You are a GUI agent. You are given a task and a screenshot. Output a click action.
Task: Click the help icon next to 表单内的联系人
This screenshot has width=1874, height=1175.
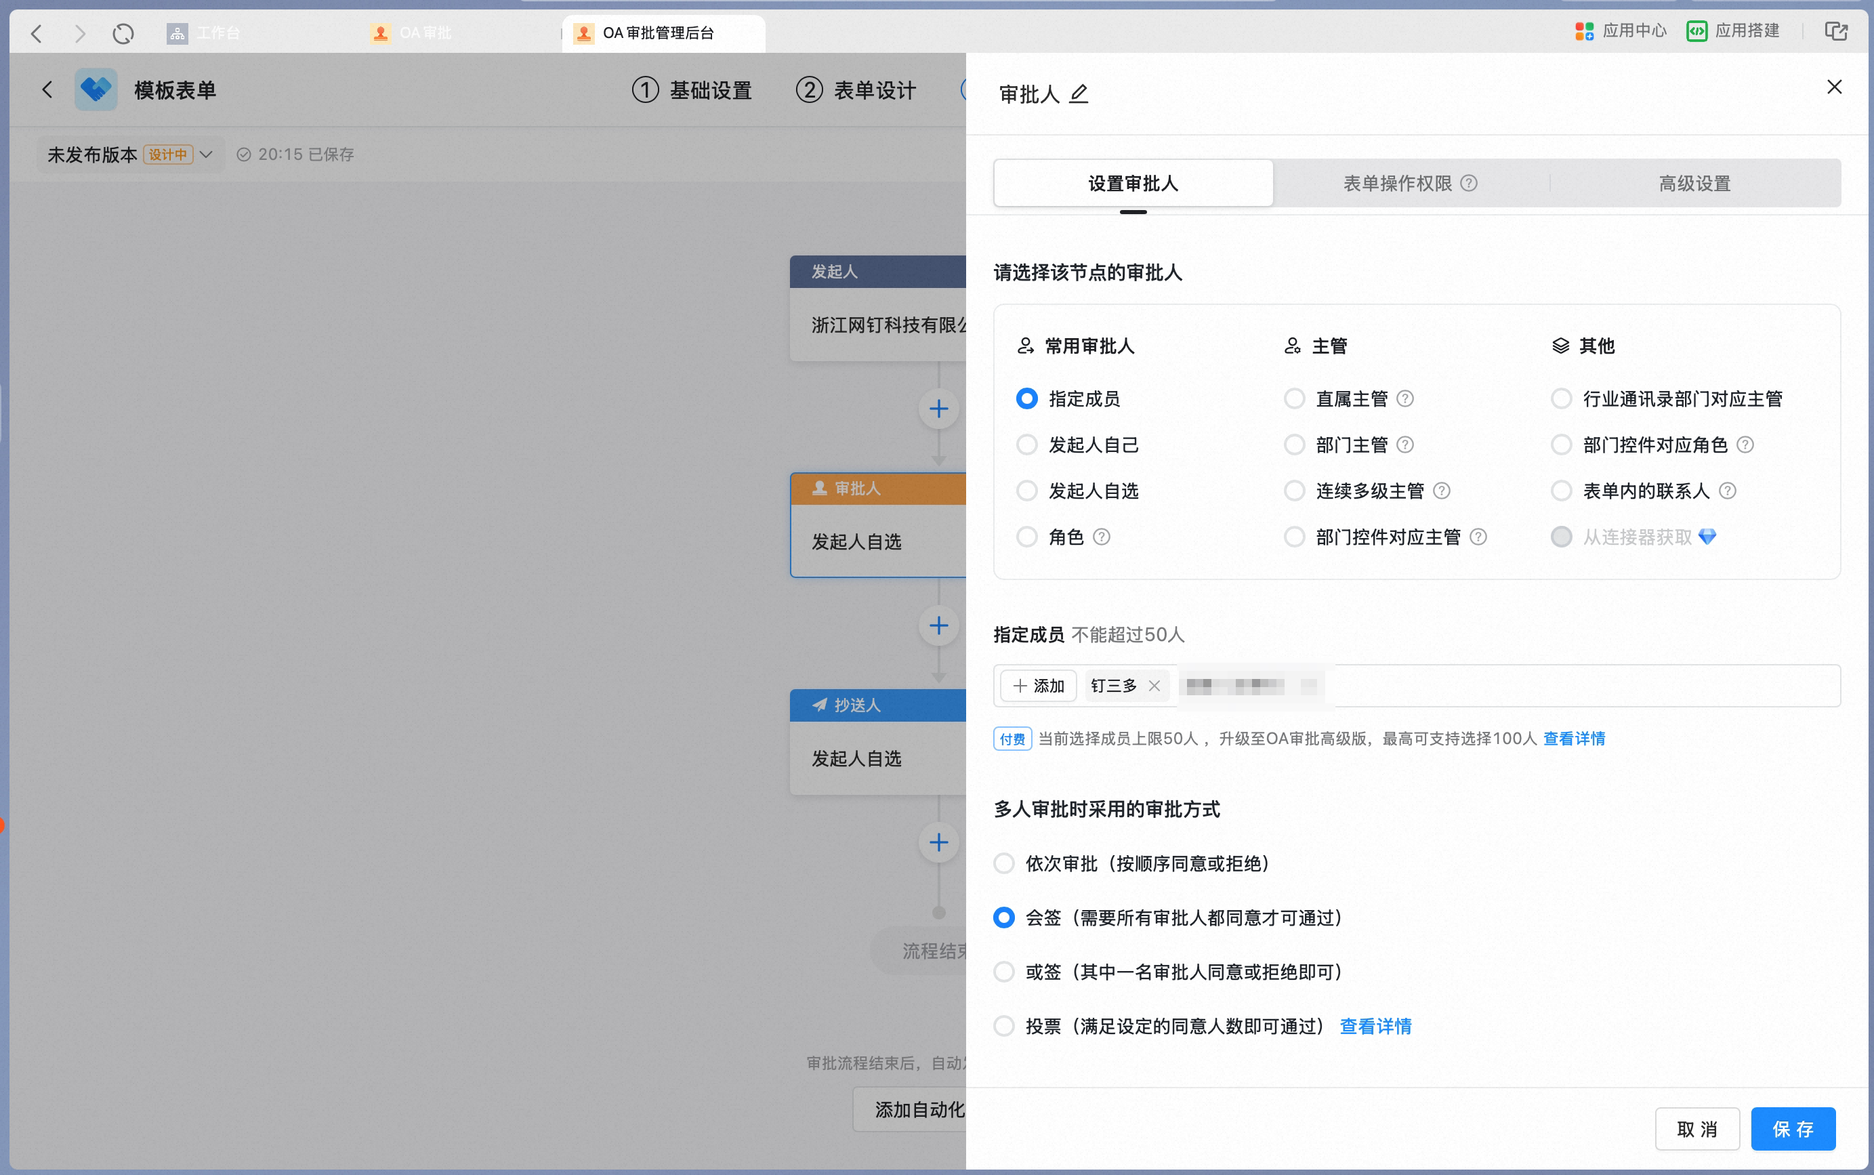pos(1727,491)
